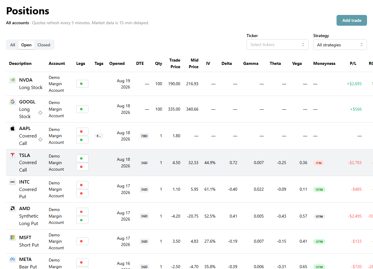Open the Strategy All strategies dropdown
This screenshot has width=373, height=269.
pyautogui.click(x=340, y=45)
